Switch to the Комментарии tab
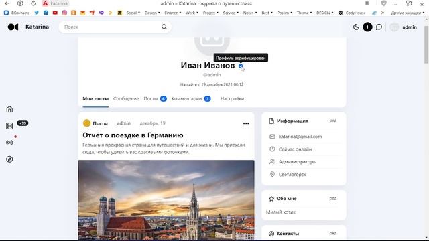429x241 pixels. click(x=191, y=98)
